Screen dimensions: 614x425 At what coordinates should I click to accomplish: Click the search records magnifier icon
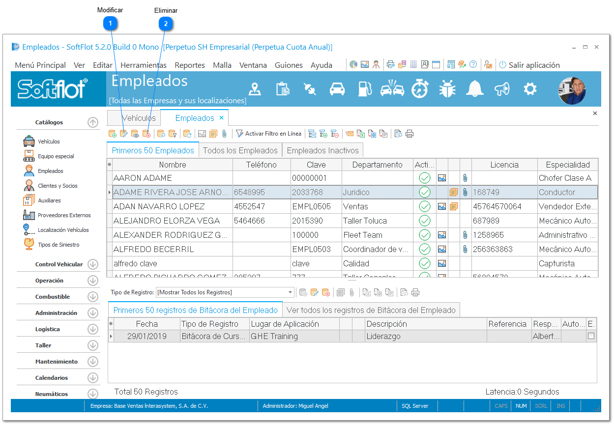click(x=161, y=134)
